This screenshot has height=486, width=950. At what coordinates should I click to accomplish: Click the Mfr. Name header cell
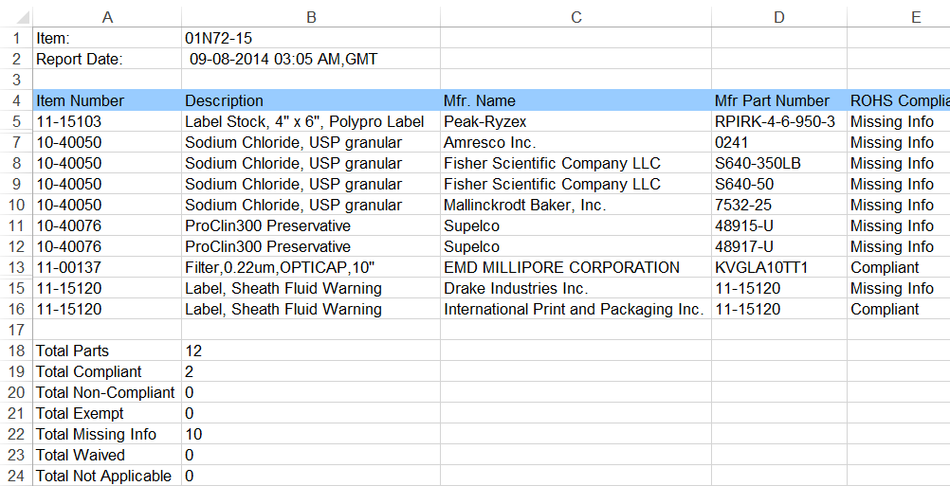(575, 100)
